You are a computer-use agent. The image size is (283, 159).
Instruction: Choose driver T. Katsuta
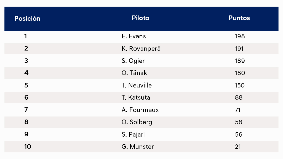tap(136, 97)
